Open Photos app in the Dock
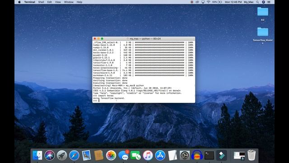The width and height of the screenshot is (289, 163). pyautogui.click(x=111, y=155)
